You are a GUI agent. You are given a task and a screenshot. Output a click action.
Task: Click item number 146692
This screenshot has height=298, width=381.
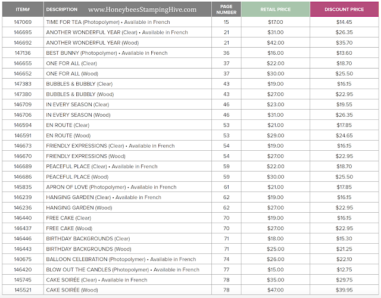click(x=23, y=43)
